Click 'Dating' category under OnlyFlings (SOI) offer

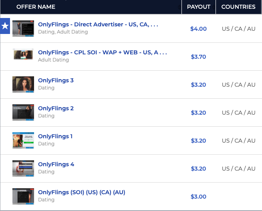[46, 200]
